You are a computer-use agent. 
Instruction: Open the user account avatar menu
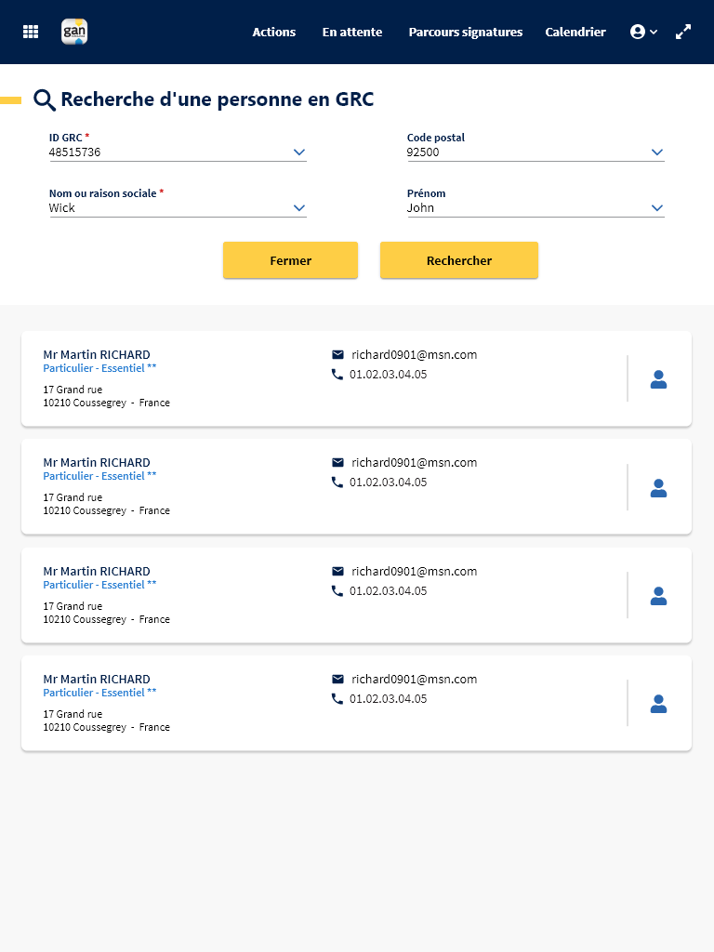coord(643,32)
